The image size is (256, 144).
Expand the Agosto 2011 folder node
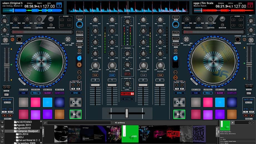pos(13,125)
